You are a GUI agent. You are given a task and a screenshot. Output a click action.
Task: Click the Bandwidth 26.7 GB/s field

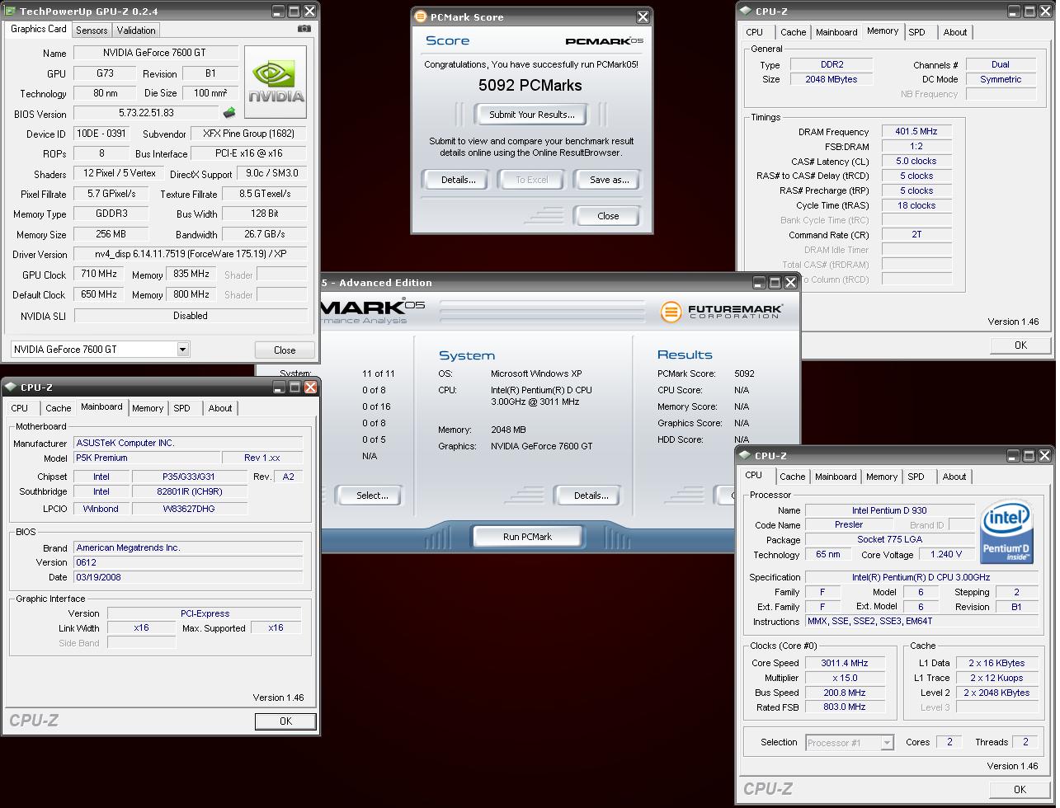264,235
